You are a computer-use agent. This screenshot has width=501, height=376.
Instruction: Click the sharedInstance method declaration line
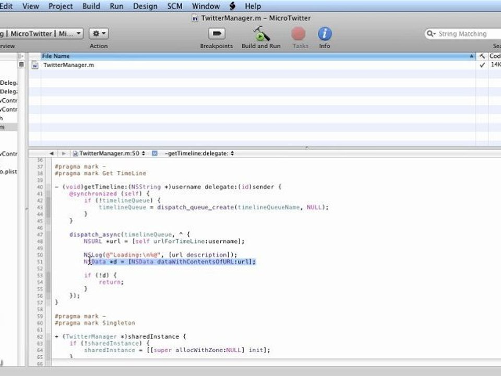point(121,336)
